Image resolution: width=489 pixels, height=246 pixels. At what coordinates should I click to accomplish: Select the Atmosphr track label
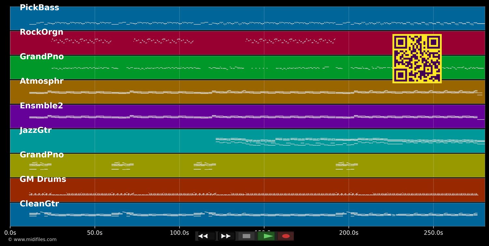point(41,81)
